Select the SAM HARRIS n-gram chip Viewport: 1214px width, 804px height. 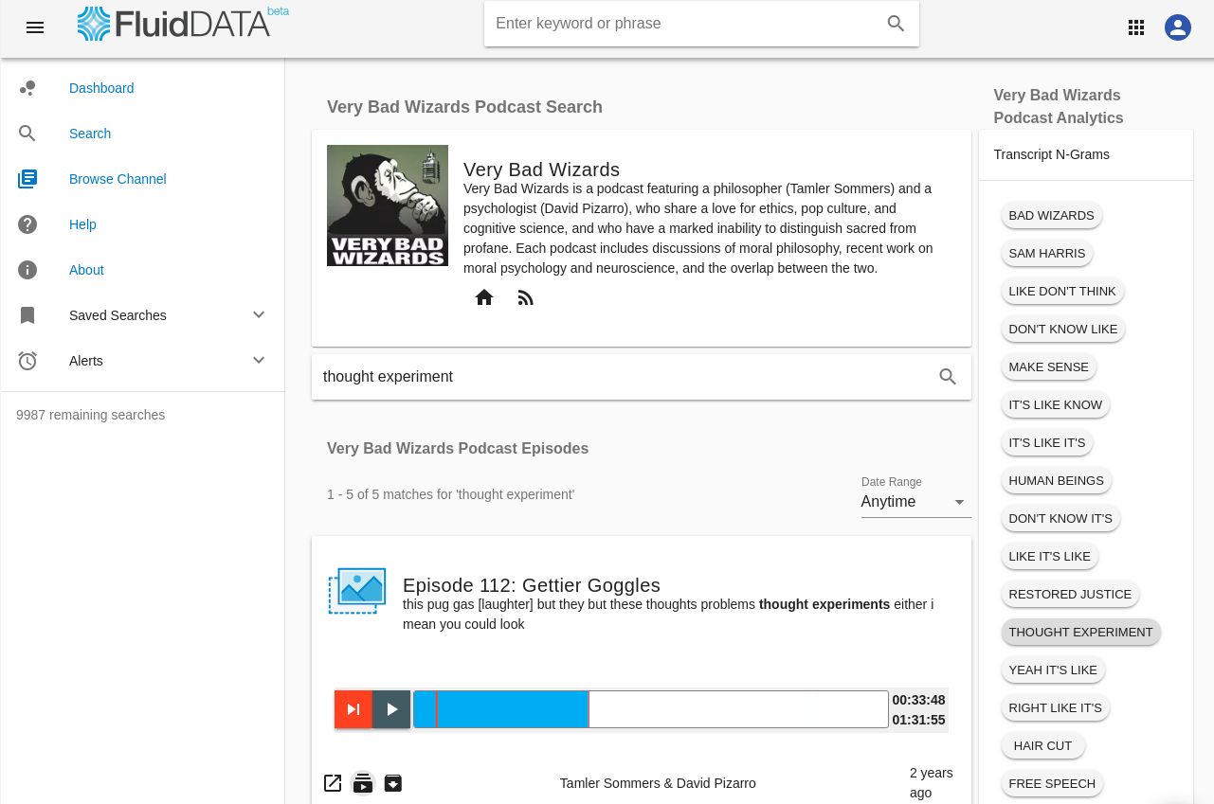click(x=1047, y=254)
